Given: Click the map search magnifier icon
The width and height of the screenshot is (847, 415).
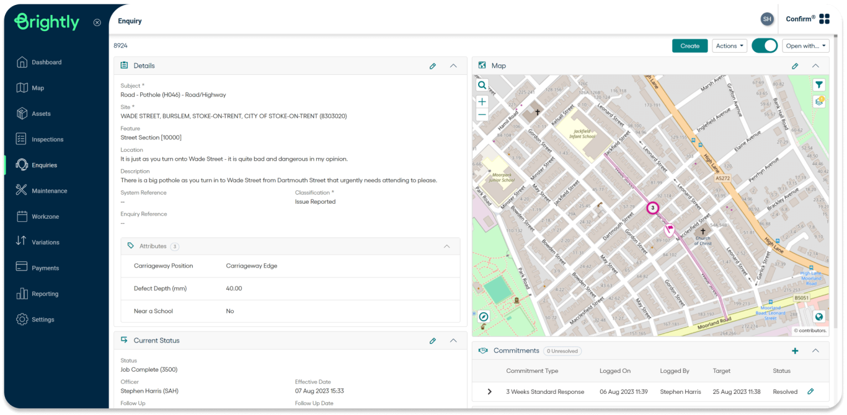Looking at the screenshot, I should pyautogui.click(x=482, y=85).
